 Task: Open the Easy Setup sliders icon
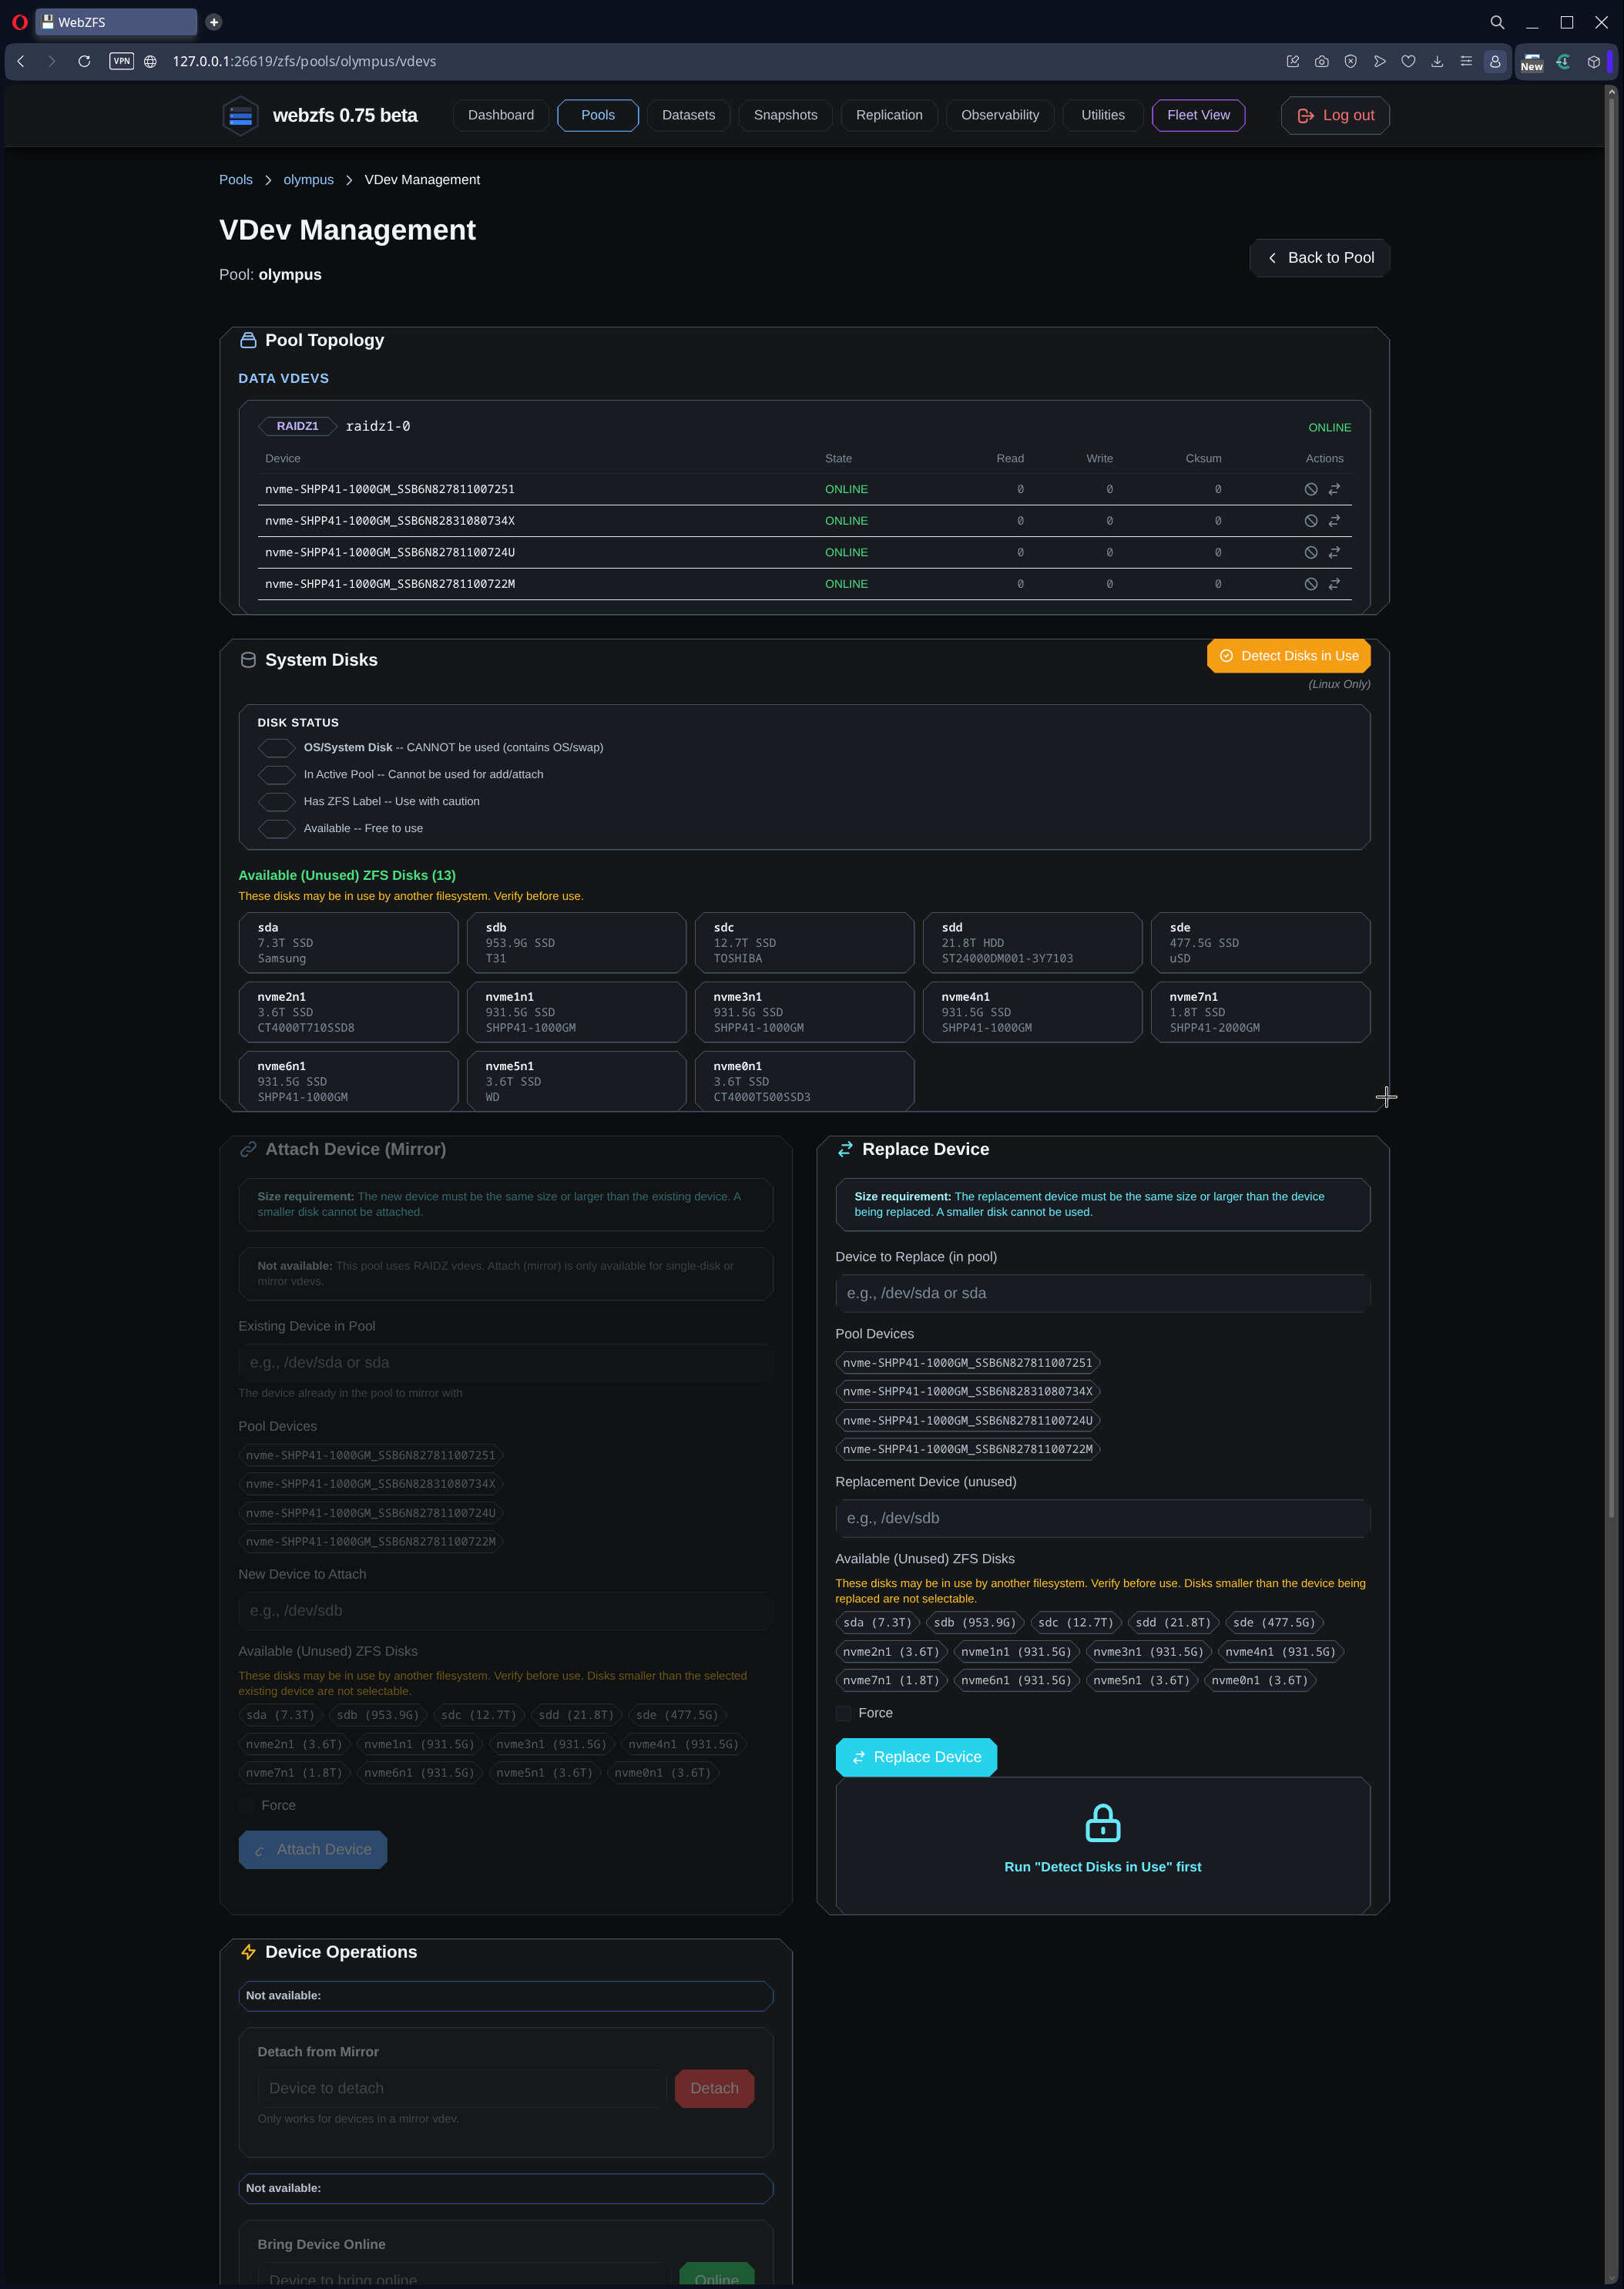tap(1466, 61)
